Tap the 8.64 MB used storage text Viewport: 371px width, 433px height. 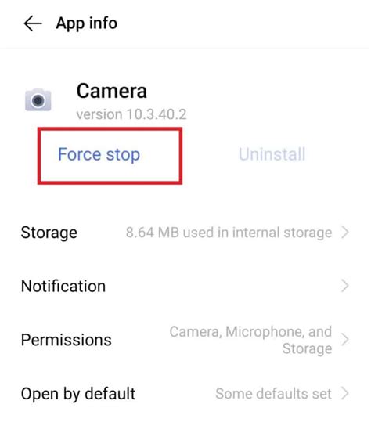pos(229,233)
